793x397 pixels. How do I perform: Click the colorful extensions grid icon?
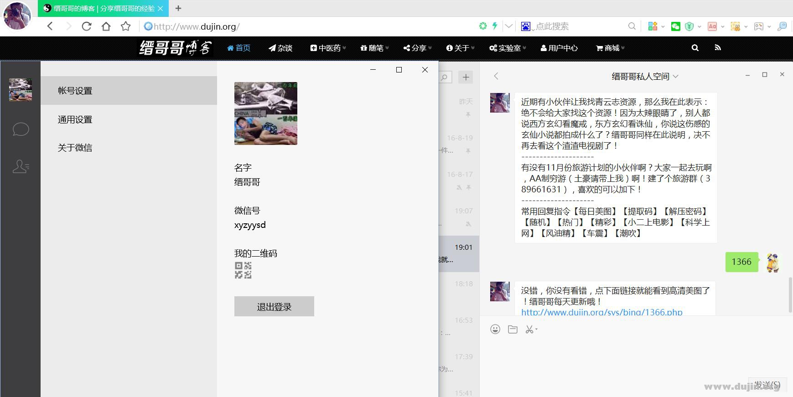(653, 26)
